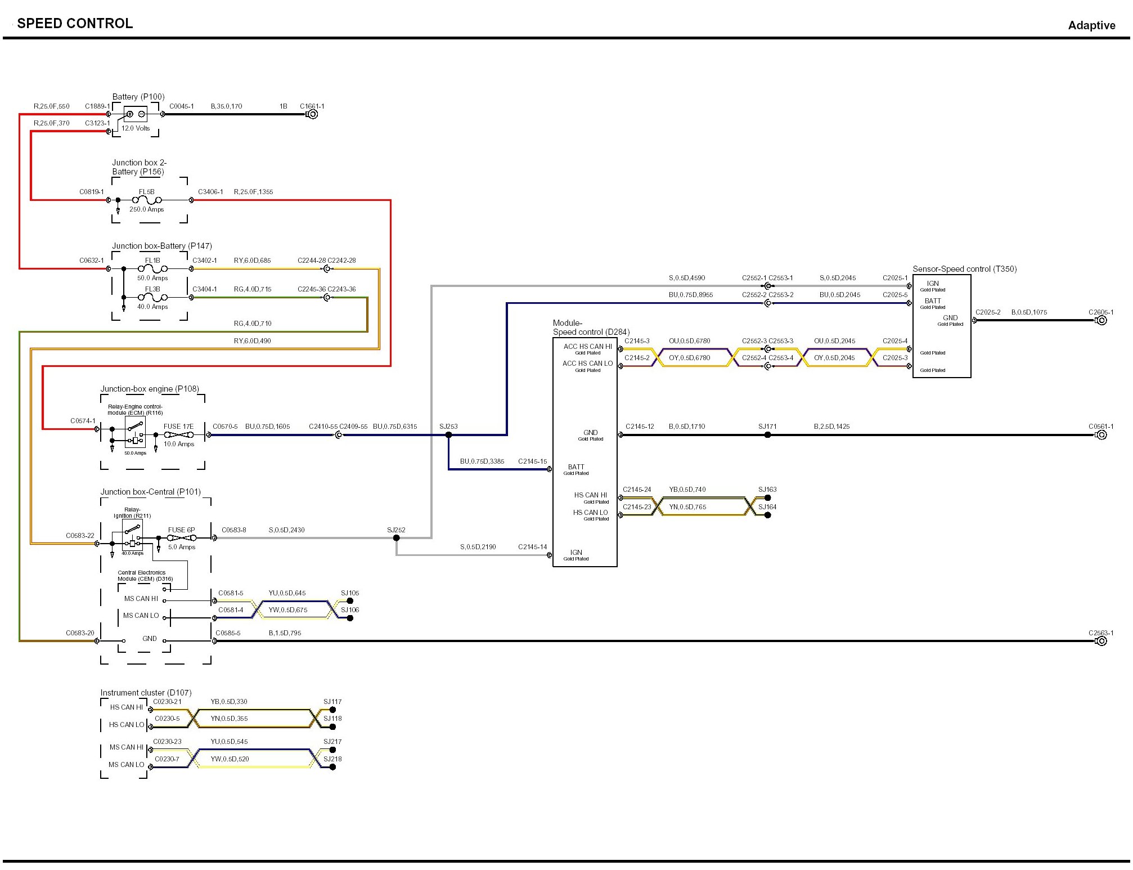Viewport: 1133px width, 870px height.
Task: Click the FUSE 6P symbol
Action: 181,538
